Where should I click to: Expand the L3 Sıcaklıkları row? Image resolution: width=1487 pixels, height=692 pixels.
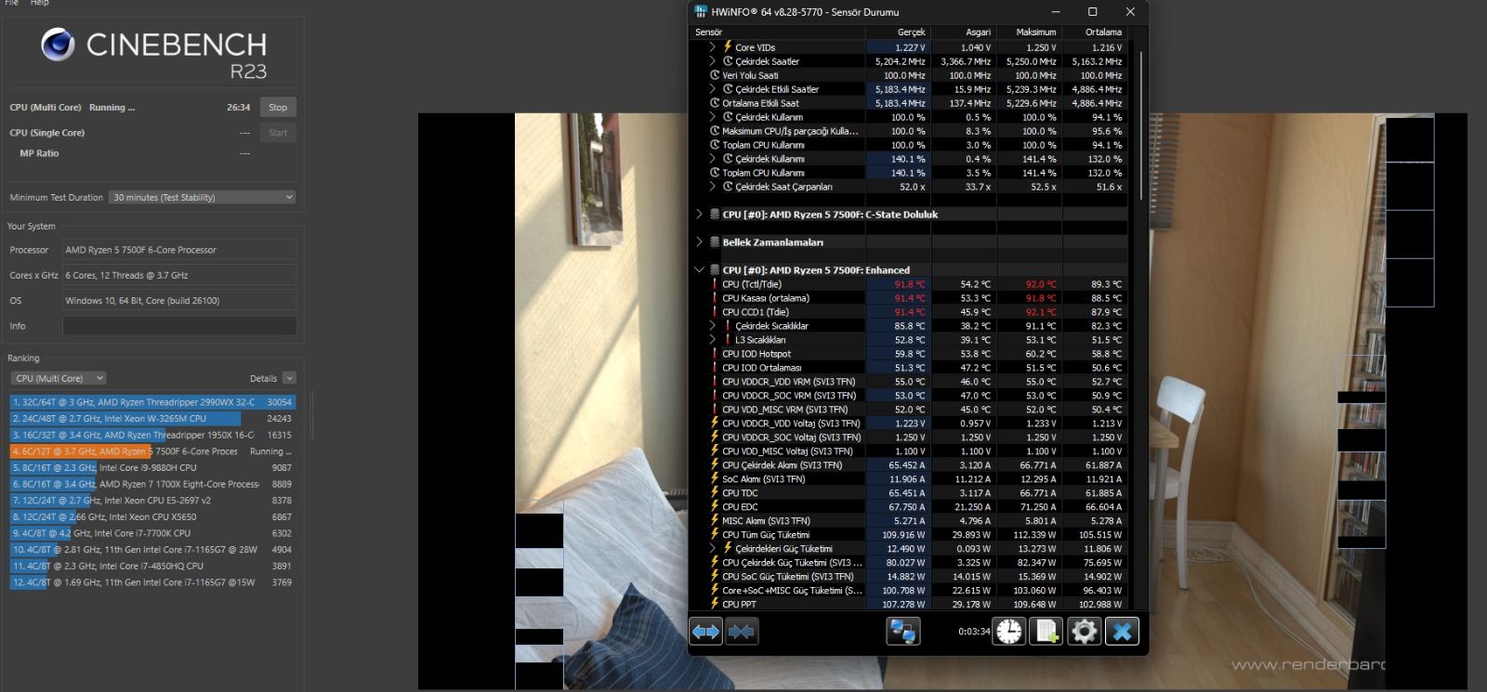click(712, 340)
